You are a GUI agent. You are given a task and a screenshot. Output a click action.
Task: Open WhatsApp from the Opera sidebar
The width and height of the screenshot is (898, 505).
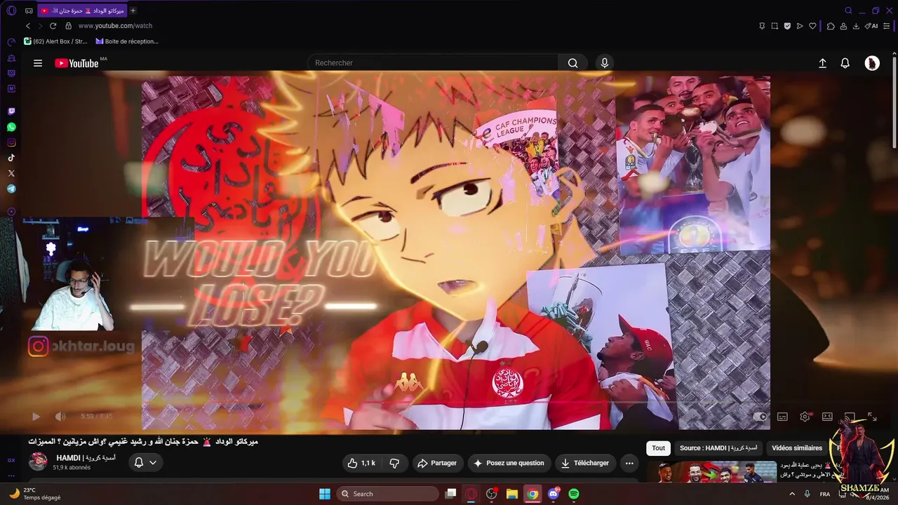[11, 127]
